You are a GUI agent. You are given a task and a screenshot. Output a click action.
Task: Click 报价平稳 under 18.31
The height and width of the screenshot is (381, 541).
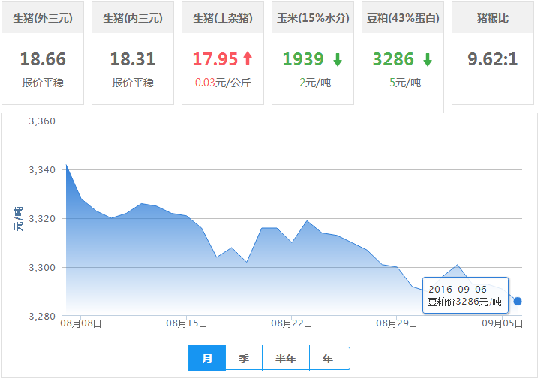coord(133,82)
